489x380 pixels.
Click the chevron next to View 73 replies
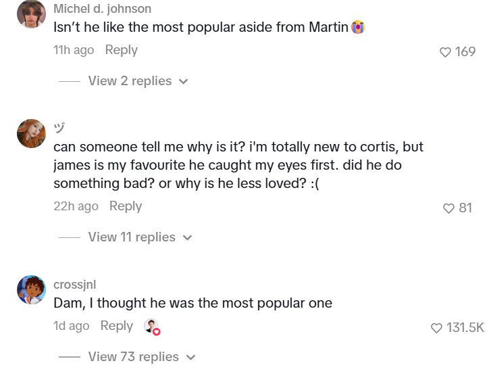[190, 357]
